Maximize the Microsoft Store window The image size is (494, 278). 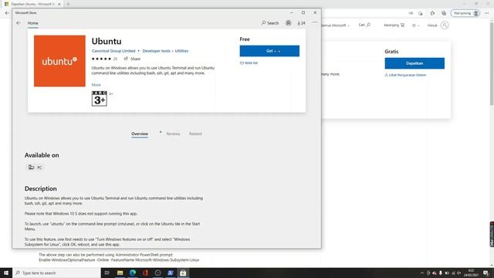point(303,12)
